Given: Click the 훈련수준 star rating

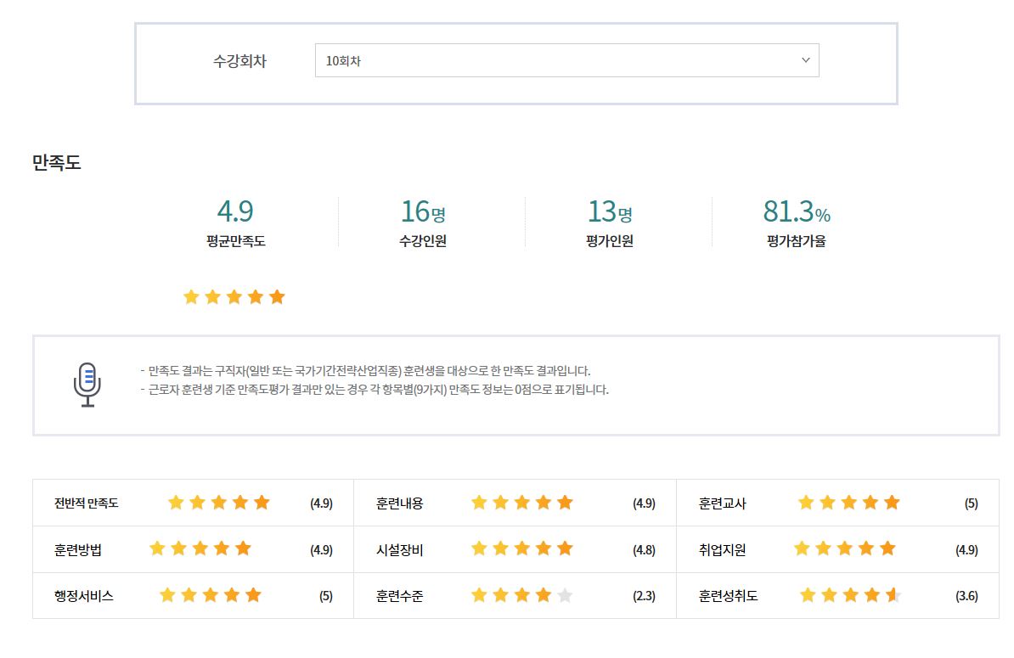Looking at the screenshot, I should 522,595.
